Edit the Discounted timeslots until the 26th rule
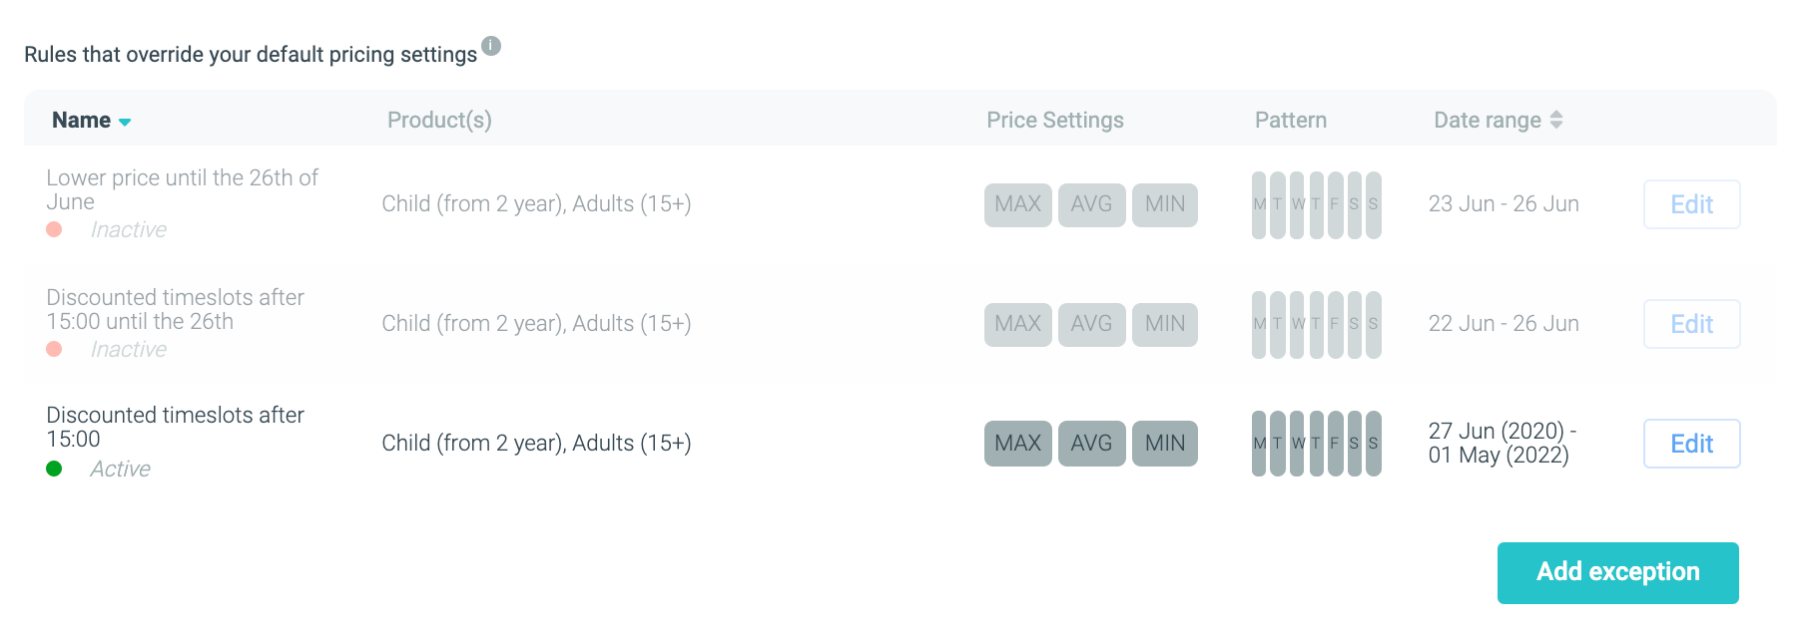Screen dimensions: 1811x632 [1691, 324]
